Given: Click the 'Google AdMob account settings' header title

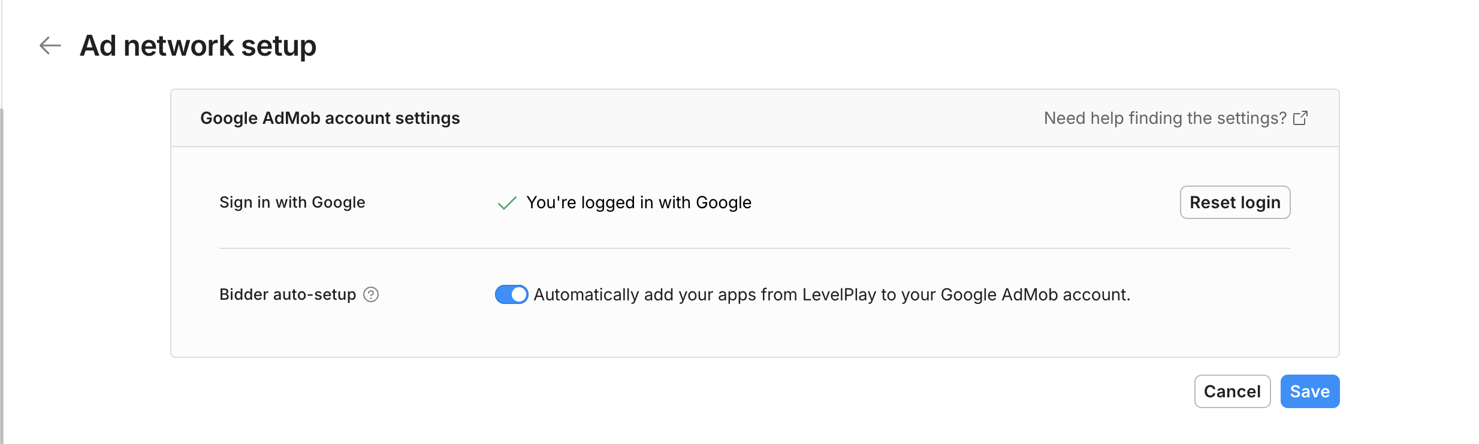Looking at the screenshot, I should pos(330,118).
